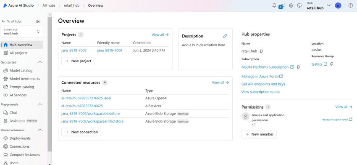Image resolution: width=357 pixels, height=165 pixels.
Task: Open the settings gear
Action: [291, 5]
